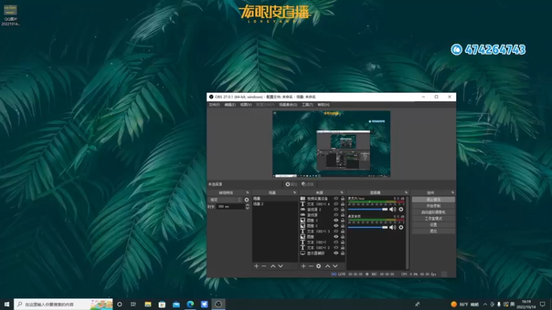The width and height of the screenshot is (552, 310).
Task: Select the 文本 (GDI+) 2 source row
Action: point(322,248)
